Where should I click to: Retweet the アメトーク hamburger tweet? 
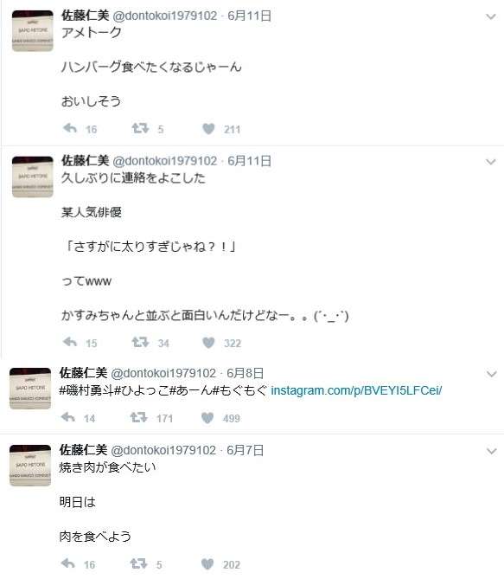[140, 128]
